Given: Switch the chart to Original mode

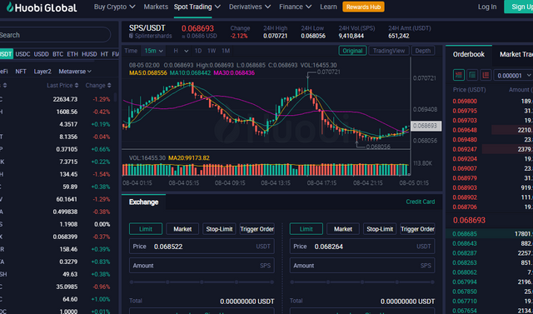Looking at the screenshot, I should tap(352, 51).
